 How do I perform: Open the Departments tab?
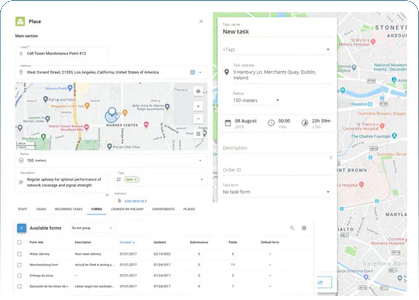tap(163, 209)
